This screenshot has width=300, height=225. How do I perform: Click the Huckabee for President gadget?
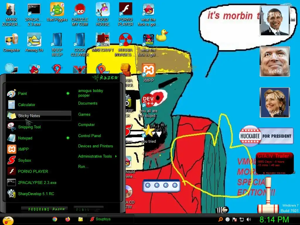pyautogui.click(x=266, y=136)
